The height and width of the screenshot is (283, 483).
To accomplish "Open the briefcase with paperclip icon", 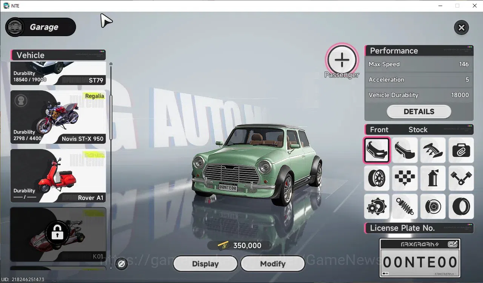I will 461,150.
